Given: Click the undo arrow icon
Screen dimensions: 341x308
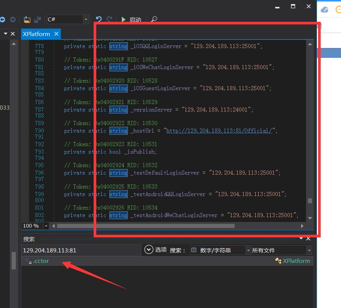Looking at the screenshot, I should point(99,20).
